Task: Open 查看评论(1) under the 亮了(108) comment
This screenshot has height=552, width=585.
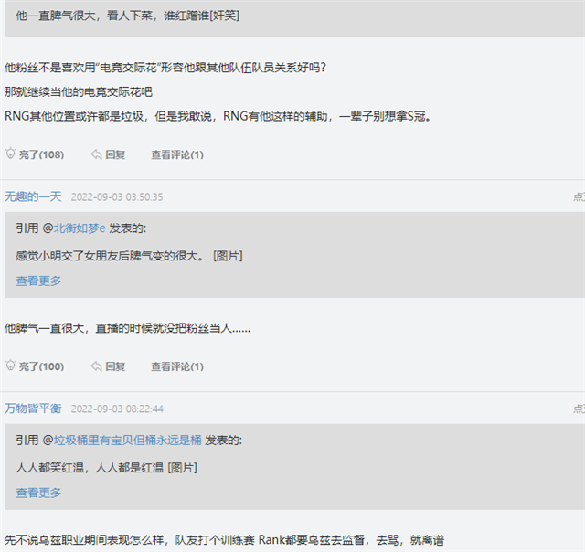Action: click(176, 154)
